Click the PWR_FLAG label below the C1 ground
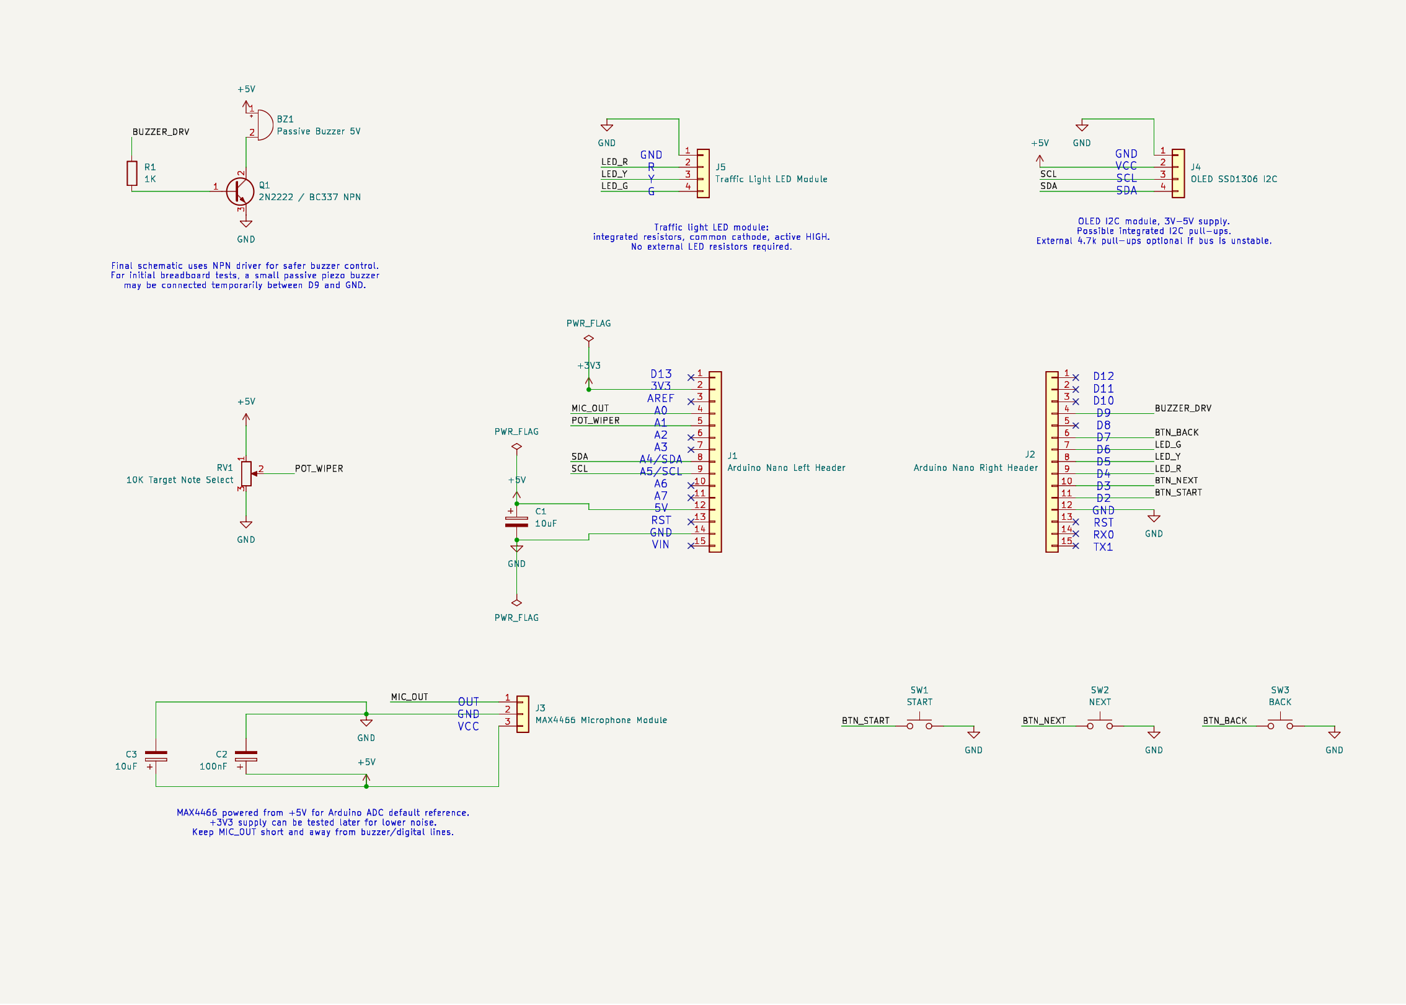Image resolution: width=1406 pixels, height=1005 pixels. pyautogui.click(x=516, y=618)
